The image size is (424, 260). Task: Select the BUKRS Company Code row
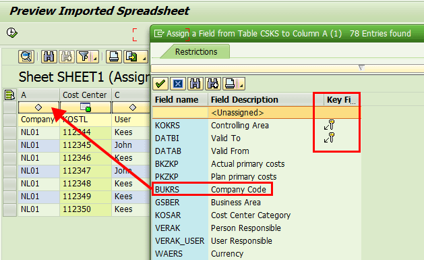point(256,189)
